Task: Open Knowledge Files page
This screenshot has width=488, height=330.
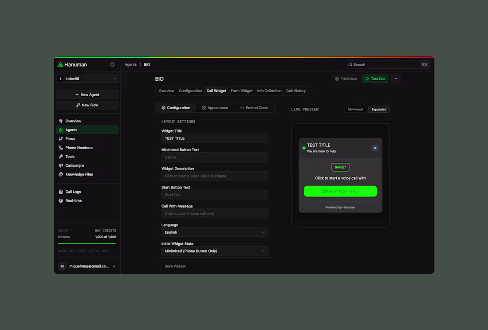Action: (x=87, y=174)
